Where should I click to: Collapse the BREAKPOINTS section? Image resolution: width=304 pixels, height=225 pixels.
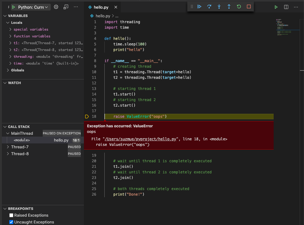[x=5, y=209]
